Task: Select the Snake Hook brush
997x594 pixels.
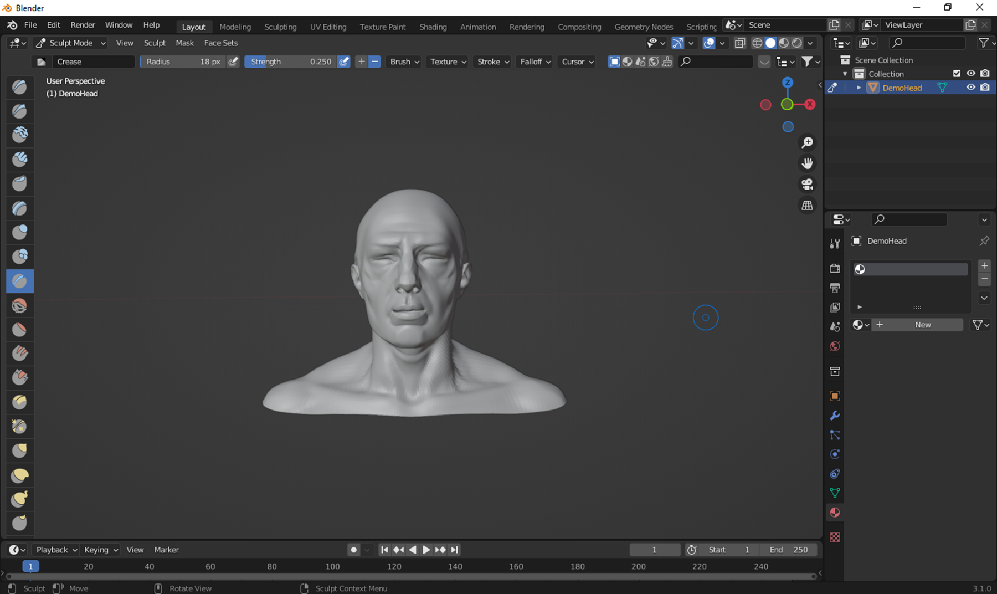Action: [x=20, y=499]
